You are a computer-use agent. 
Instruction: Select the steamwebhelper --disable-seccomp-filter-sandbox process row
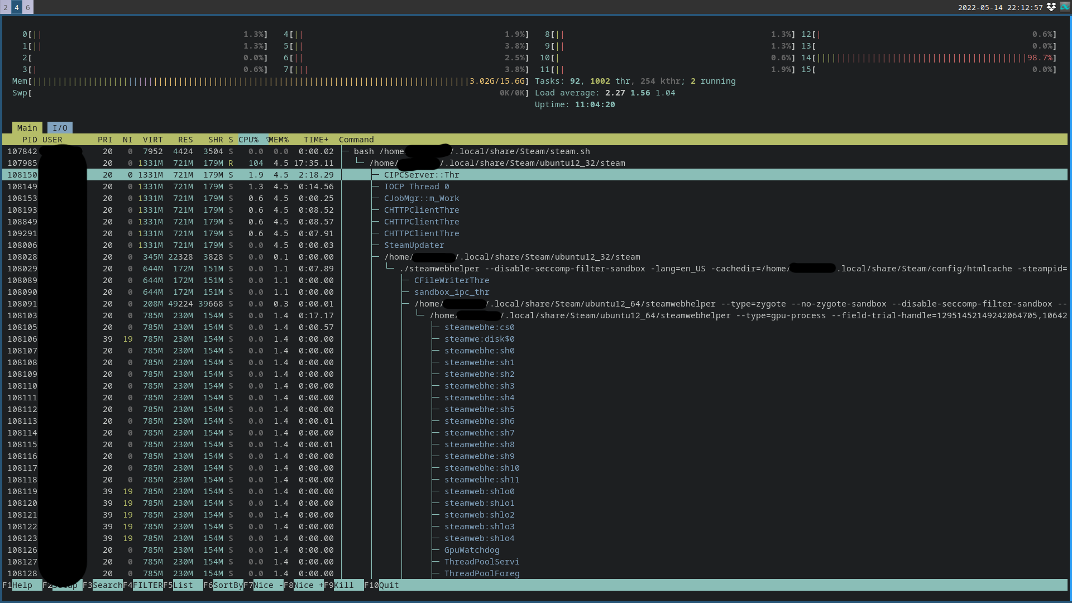[535, 269]
